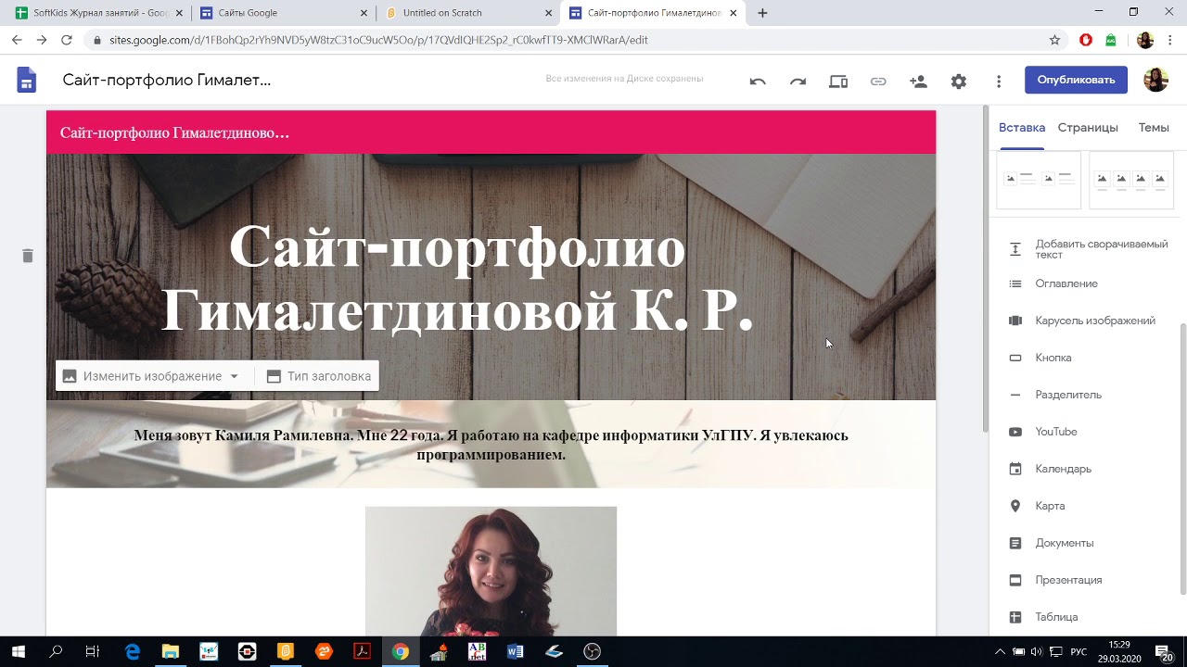Viewport: 1187px width, 667px height.
Task: Open the Chrome three-dot menu
Action: click(x=1172, y=40)
